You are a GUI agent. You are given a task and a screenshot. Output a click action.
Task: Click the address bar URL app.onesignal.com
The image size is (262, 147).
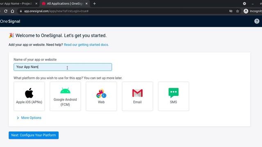56,11
